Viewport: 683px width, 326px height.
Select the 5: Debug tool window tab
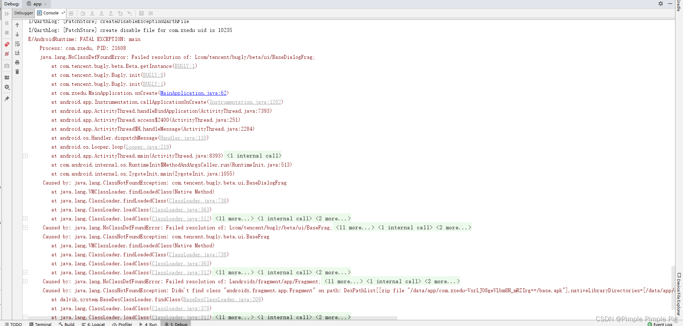point(176,324)
